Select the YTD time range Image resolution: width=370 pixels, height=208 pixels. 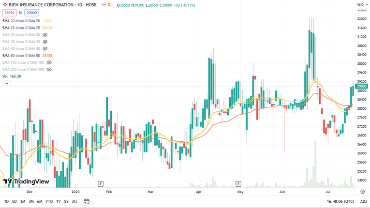(49, 201)
